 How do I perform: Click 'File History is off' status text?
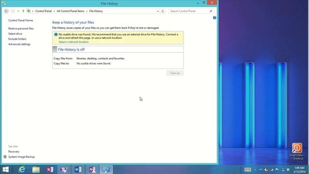pos(71,50)
